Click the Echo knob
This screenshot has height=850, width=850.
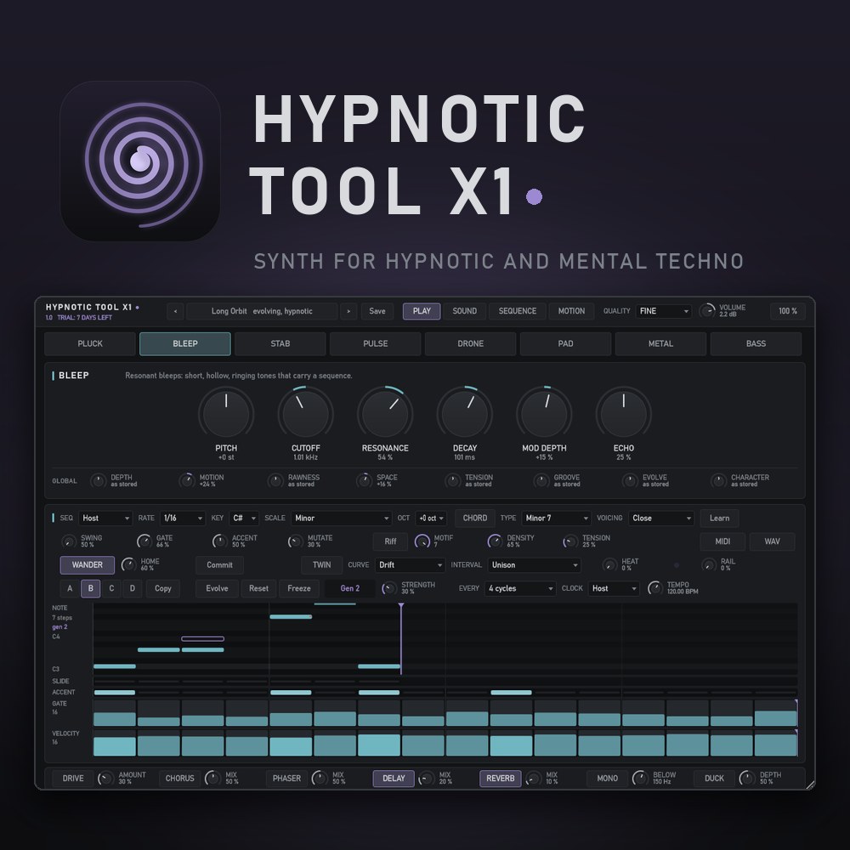coord(623,414)
